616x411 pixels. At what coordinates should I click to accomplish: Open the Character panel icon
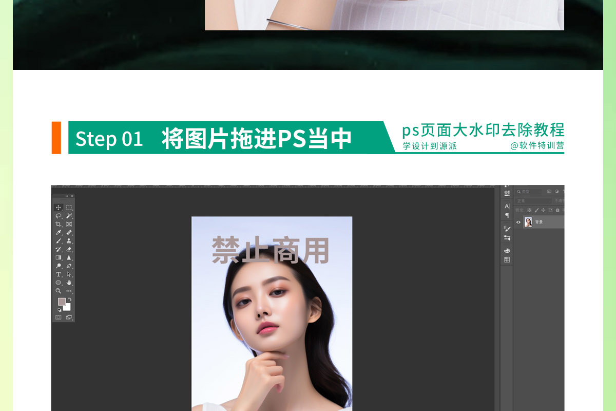[x=507, y=206]
